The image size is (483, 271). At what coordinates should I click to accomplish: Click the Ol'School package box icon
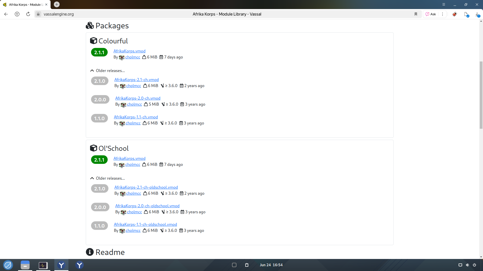94,148
